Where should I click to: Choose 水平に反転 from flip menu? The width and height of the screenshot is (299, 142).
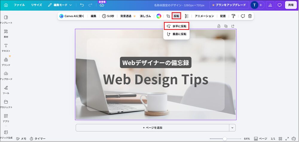[x=176, y=26]
